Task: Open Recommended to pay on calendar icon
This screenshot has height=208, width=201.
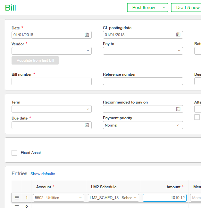Action: click(x=178, y=109)
